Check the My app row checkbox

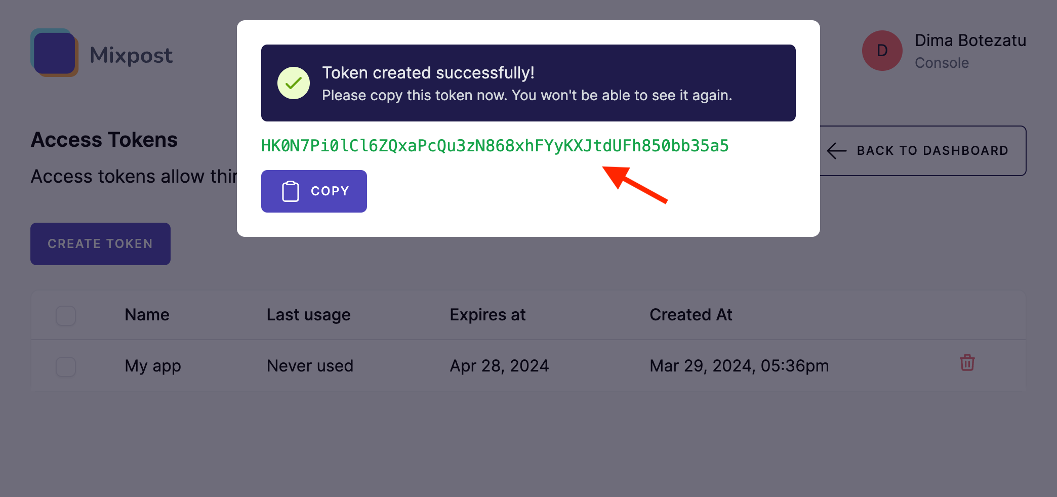pos(66,366)
